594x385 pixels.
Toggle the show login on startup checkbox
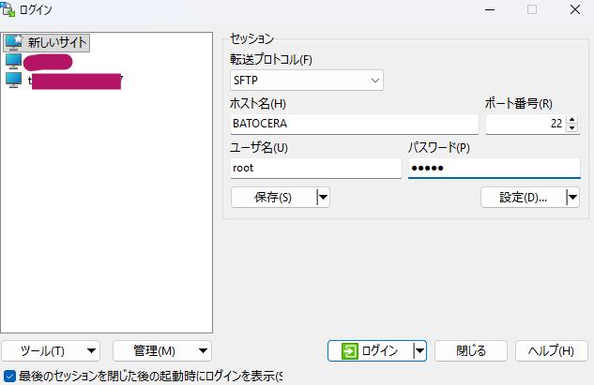9,376
